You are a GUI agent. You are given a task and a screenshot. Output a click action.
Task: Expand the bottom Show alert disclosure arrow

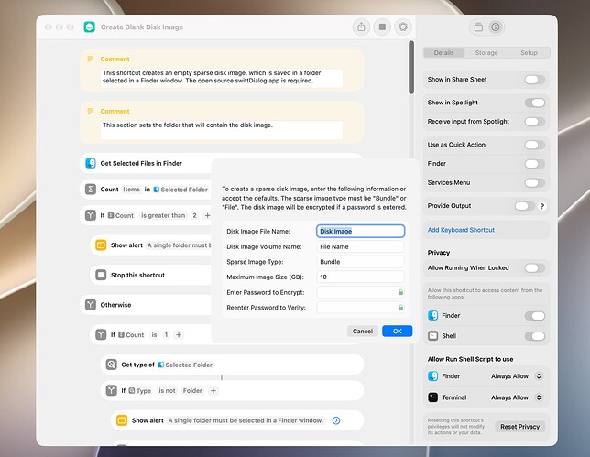[x=336, y=420]
